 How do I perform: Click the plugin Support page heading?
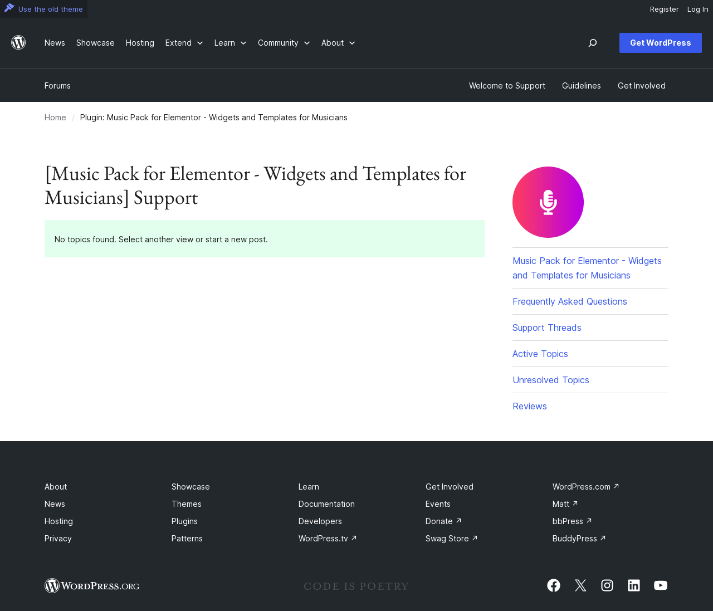point(256,185)
